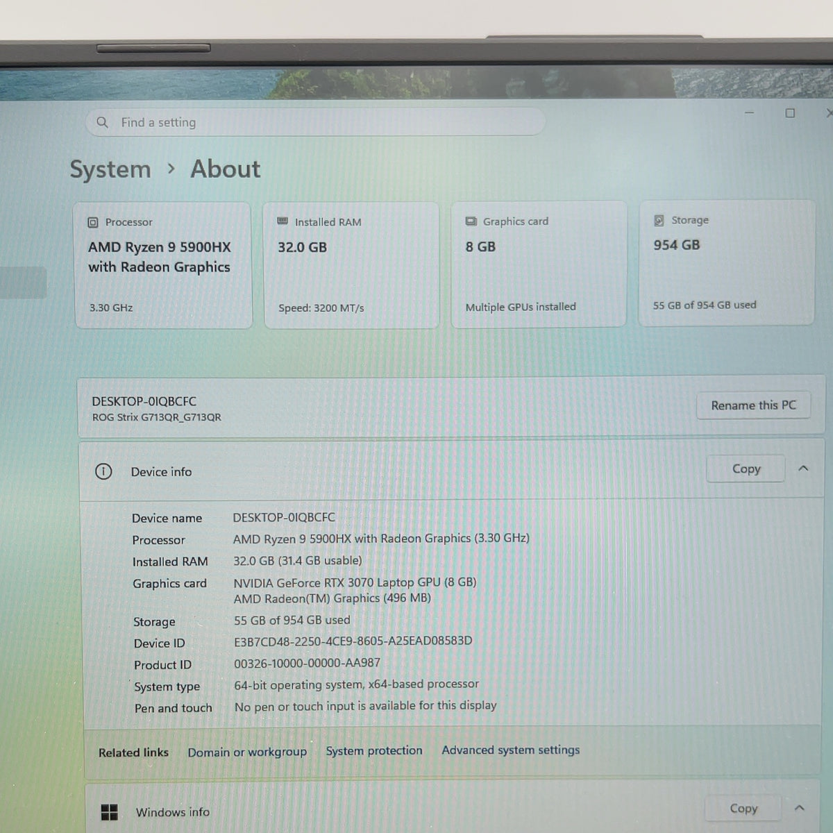Click the search magnifier icon
The width and height of the screenshot is (833, 833).
(102, 122)
